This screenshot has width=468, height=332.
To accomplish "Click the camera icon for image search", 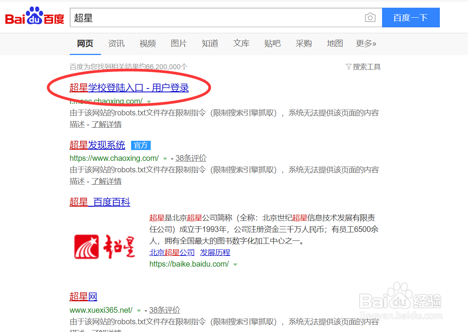I will click(370, 17).
